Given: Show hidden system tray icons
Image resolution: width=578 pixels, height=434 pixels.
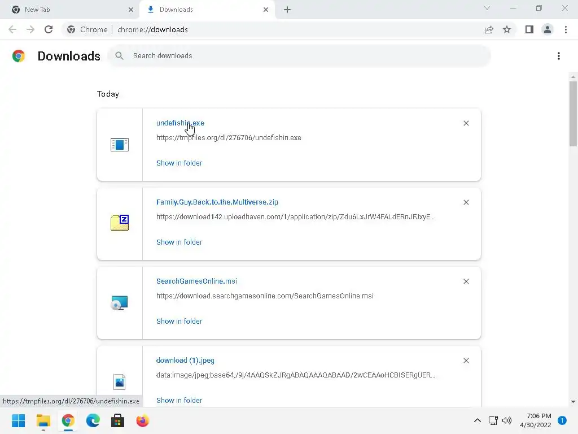Looking at the screenshot, I should 477,420.
